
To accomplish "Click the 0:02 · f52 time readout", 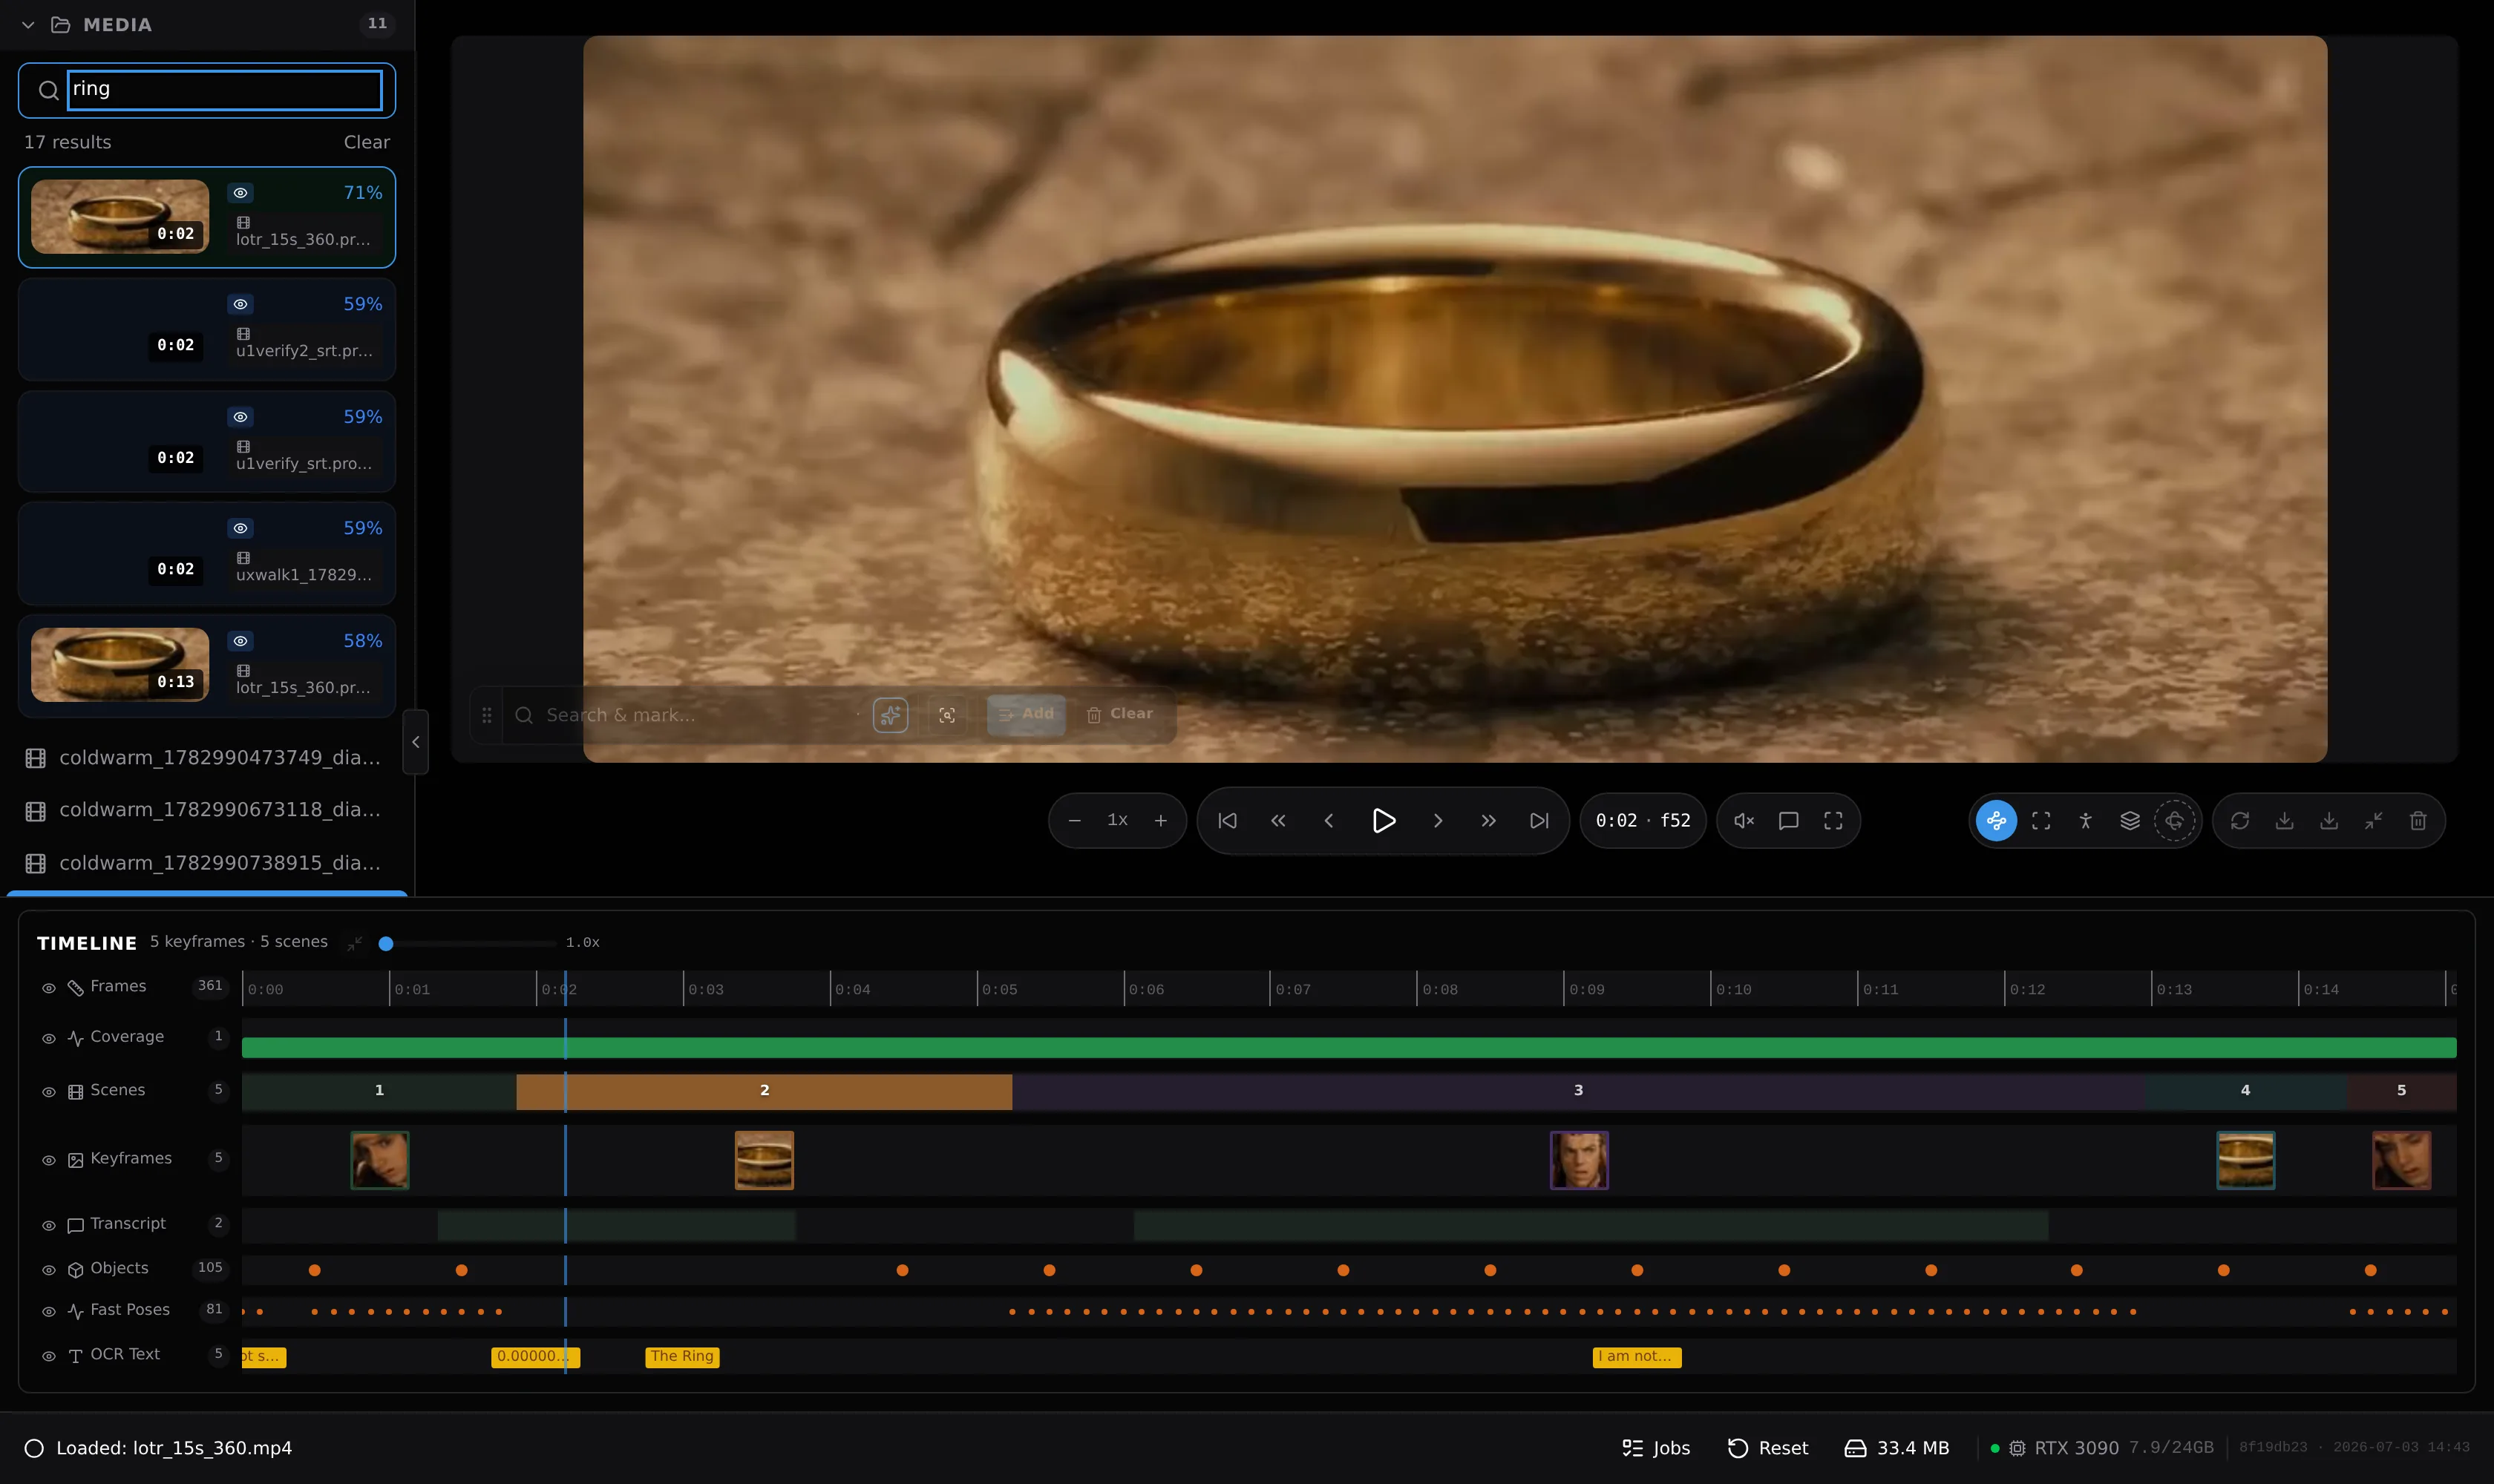I will point(1643,821).
